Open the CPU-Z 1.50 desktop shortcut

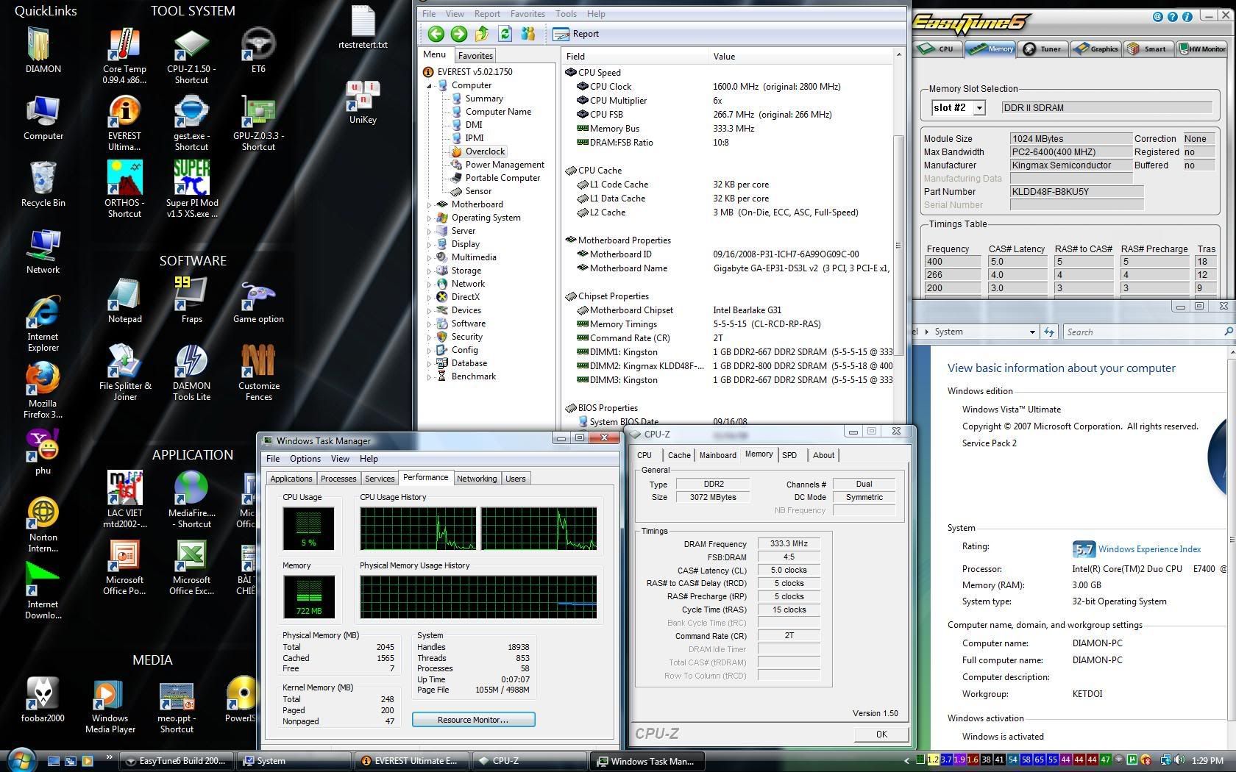pyautogui.click(x=191, y=55)
